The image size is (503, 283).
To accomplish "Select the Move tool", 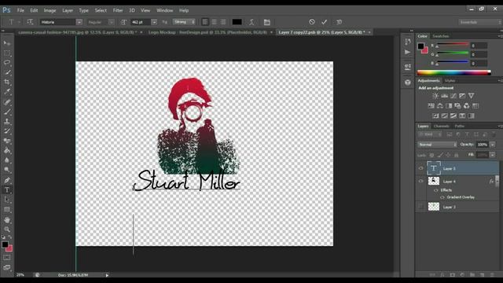I will coord(7,43).
